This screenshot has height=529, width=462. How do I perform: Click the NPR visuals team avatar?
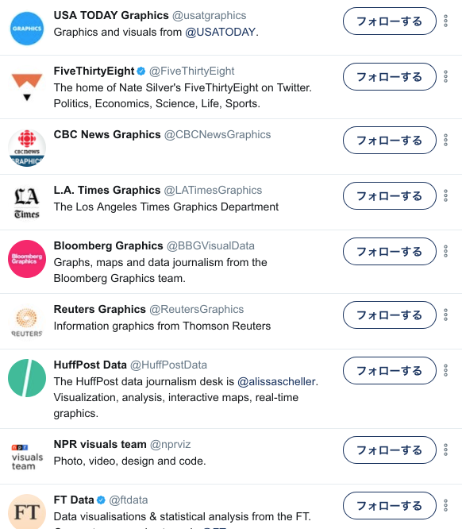pos(27,458)
